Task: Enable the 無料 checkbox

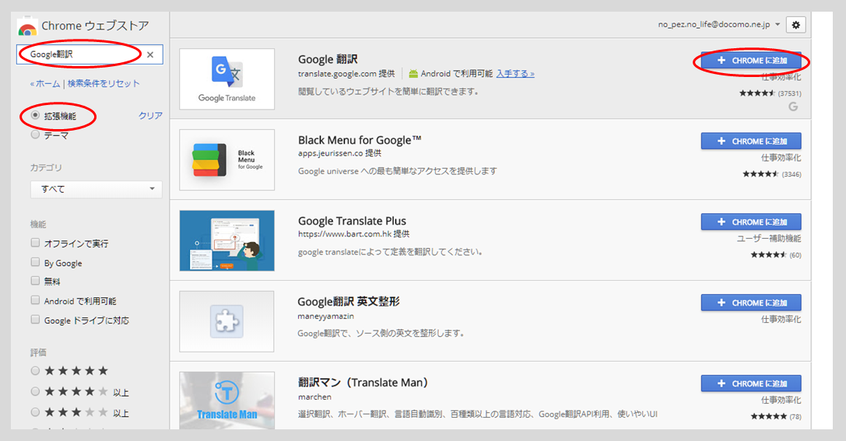Action: 35,280
